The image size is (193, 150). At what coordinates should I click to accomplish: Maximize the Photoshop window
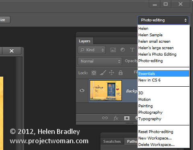pos(166,4)
